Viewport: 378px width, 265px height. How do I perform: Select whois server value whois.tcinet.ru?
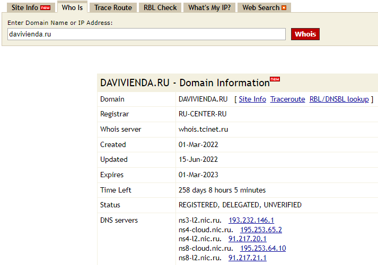(x=203, y=130)
